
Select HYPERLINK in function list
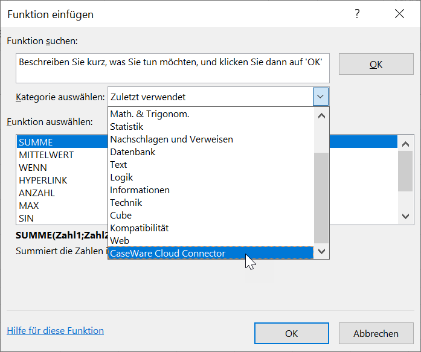click(x=62, y=181)
